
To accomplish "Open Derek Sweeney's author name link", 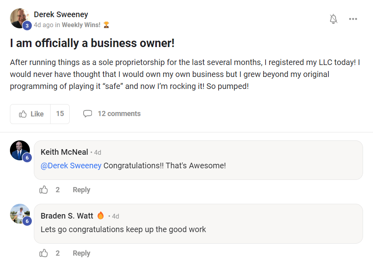I will 61,14.
